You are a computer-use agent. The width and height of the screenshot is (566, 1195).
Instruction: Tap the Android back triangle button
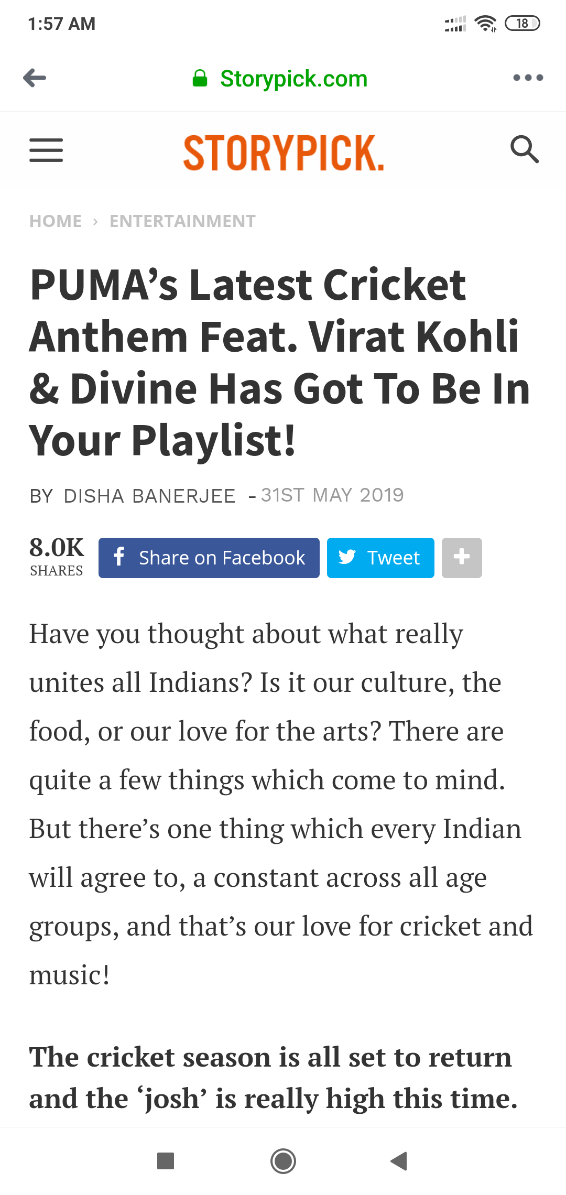[x=399, y=1161]
